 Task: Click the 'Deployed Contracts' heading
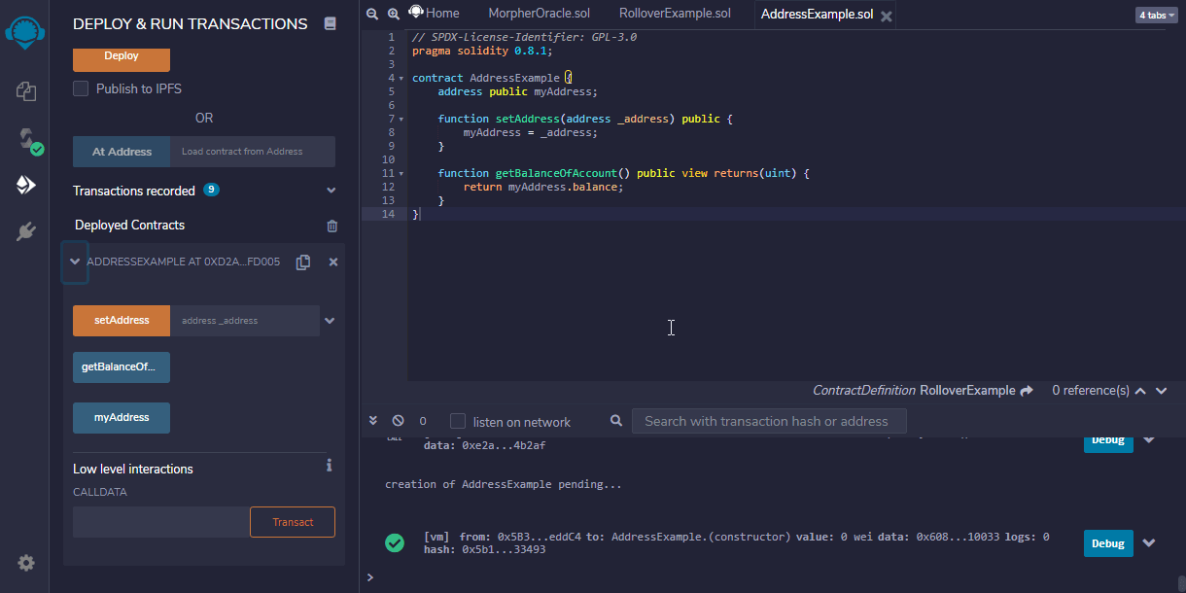pyautogui.click(x=129, y=225)
